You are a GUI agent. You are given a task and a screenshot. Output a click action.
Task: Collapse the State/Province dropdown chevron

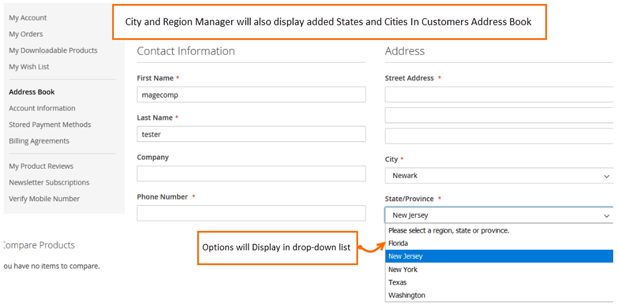606,215
